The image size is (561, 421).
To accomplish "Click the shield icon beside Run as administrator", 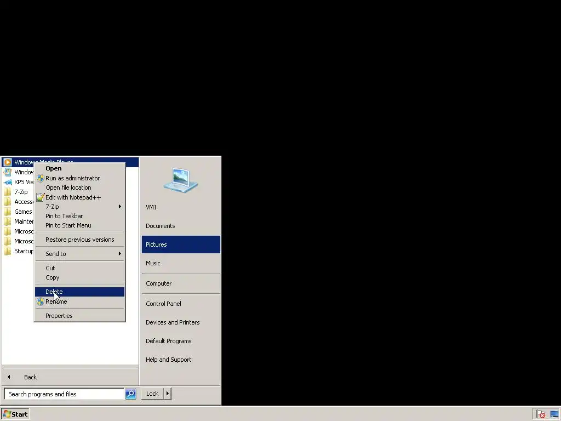I will coord(41,178).
